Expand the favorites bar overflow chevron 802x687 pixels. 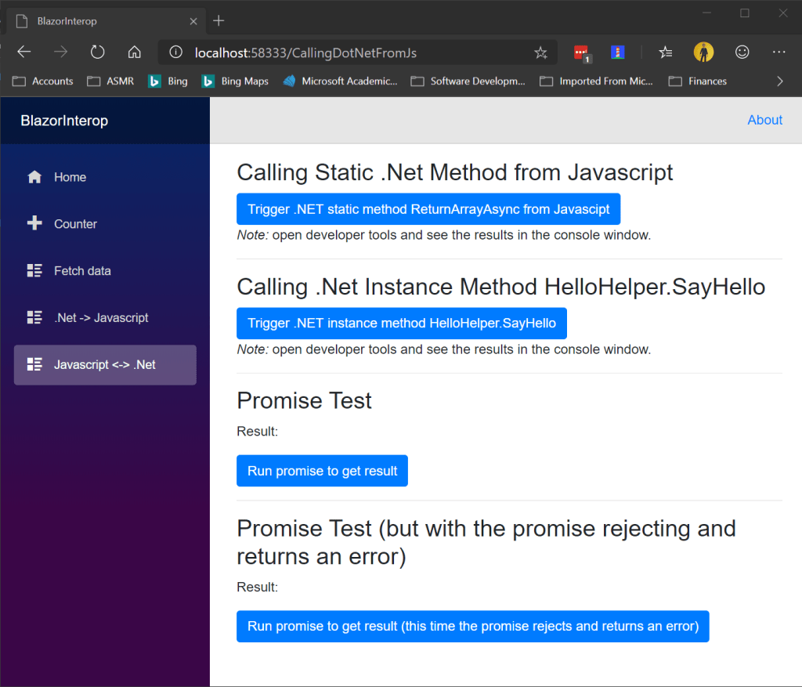coord(779,81)
